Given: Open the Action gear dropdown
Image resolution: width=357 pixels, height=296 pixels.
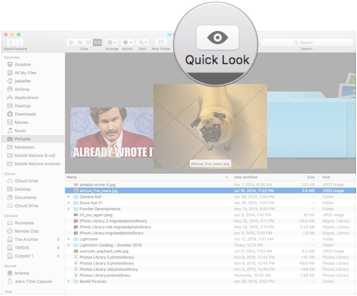Looking at the screenshot, I should 127,43.
